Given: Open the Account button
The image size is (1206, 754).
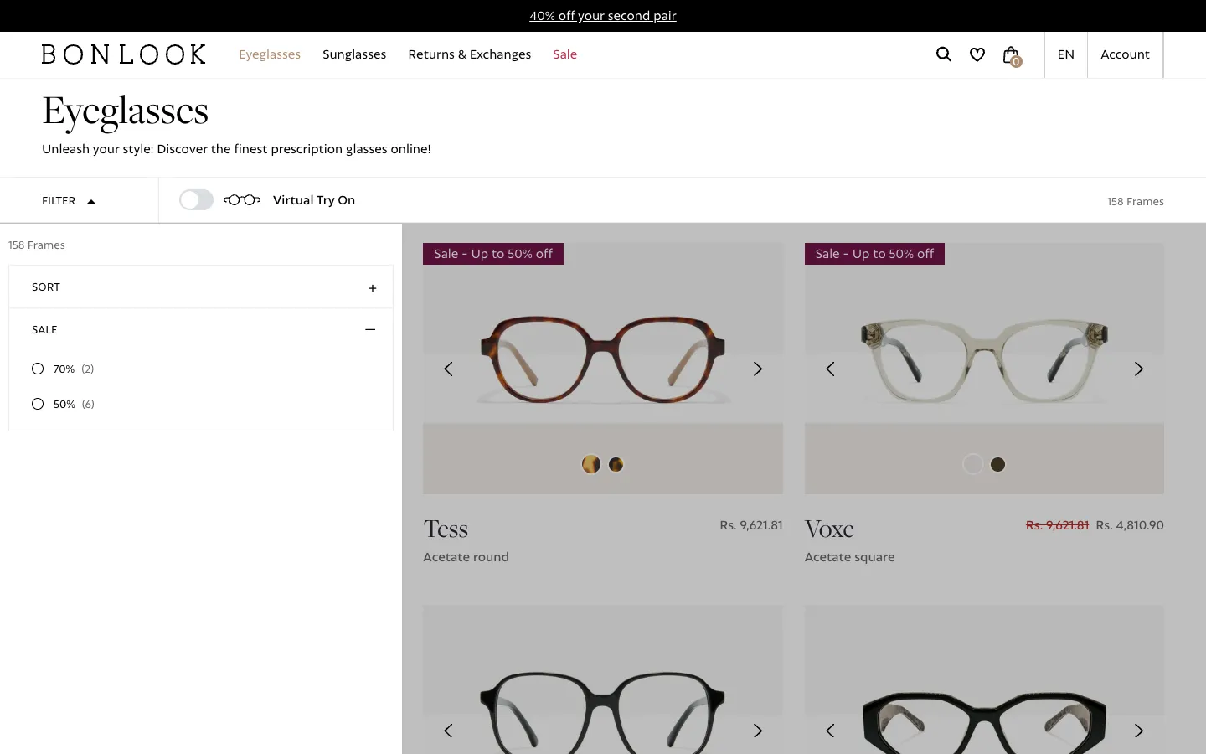Looking at the screenshot, I should click(x=1125, y=54).
